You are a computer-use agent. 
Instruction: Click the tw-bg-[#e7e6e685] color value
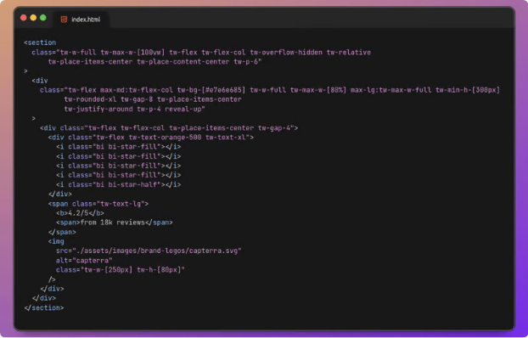211,90
